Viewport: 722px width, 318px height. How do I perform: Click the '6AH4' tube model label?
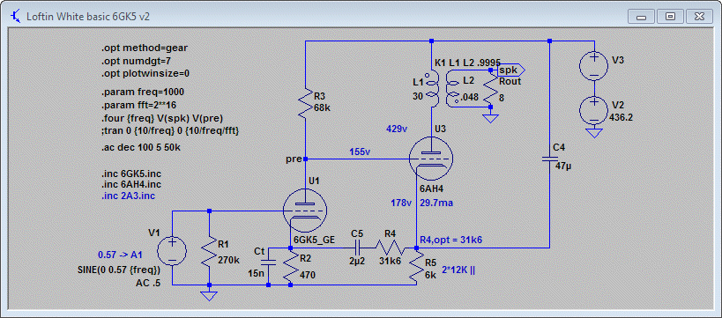pyautogui.click(x=430, y=189)
